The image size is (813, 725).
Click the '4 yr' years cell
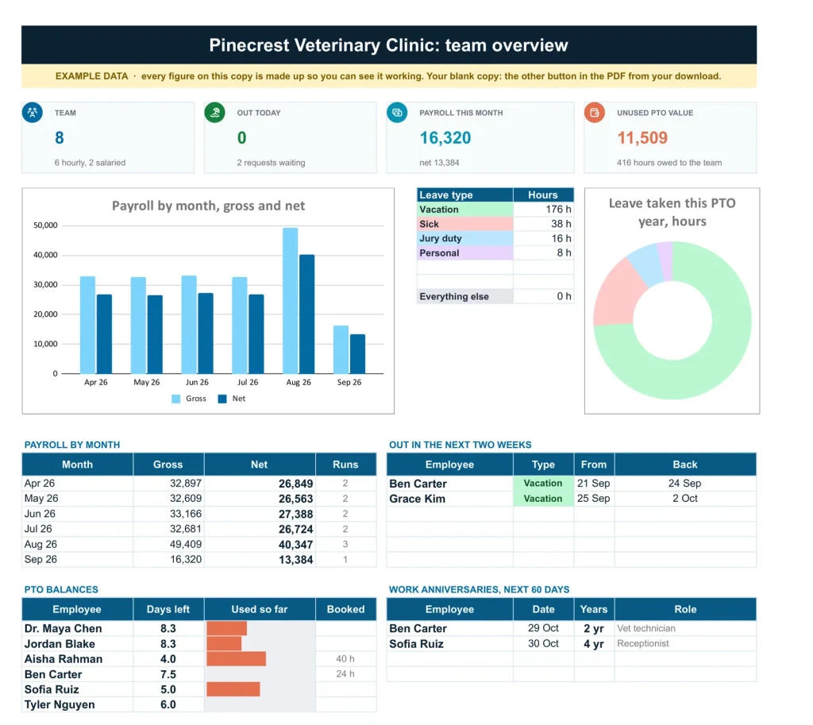tap(594, 644)
